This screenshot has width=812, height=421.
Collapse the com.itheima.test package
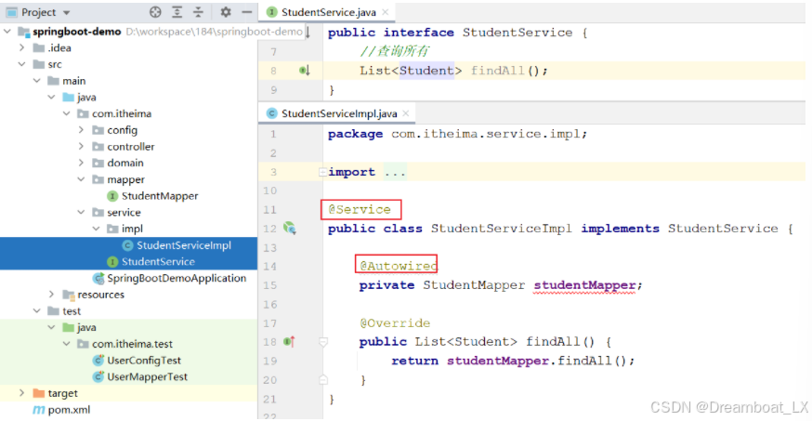[66, 344]
